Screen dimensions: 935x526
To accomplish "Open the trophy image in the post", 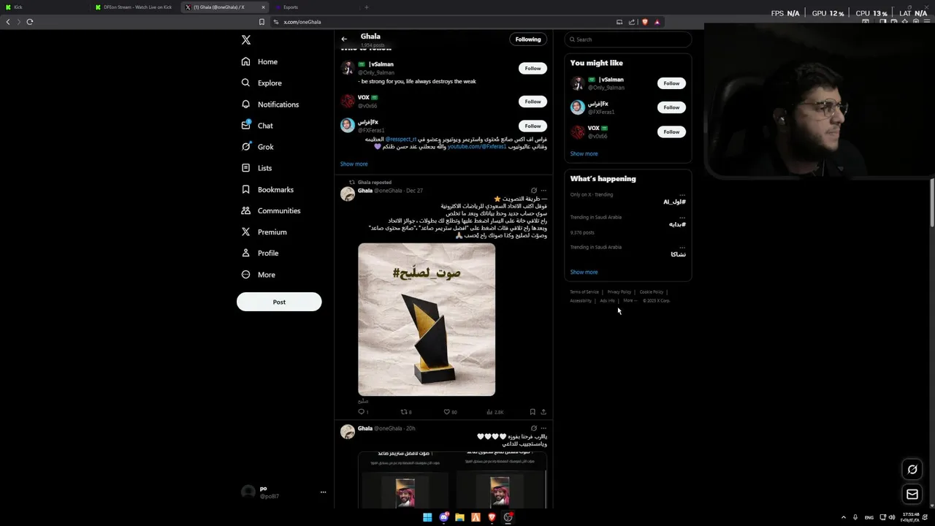I will pyautogui.click(x=427, y=319).
